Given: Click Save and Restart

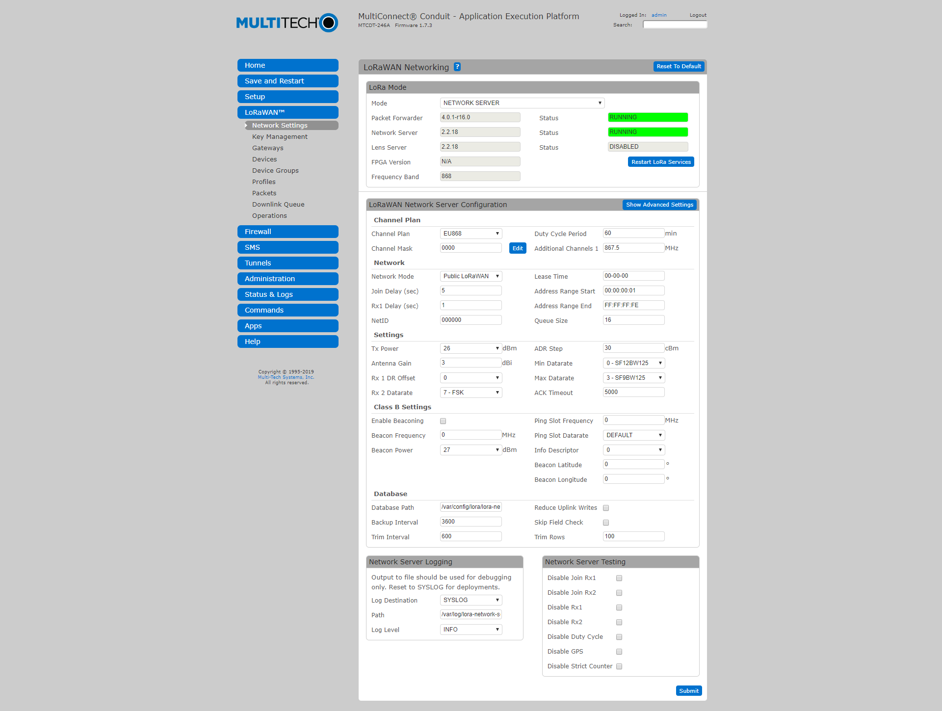Looking at the screenshot, I should click(288, 81).
